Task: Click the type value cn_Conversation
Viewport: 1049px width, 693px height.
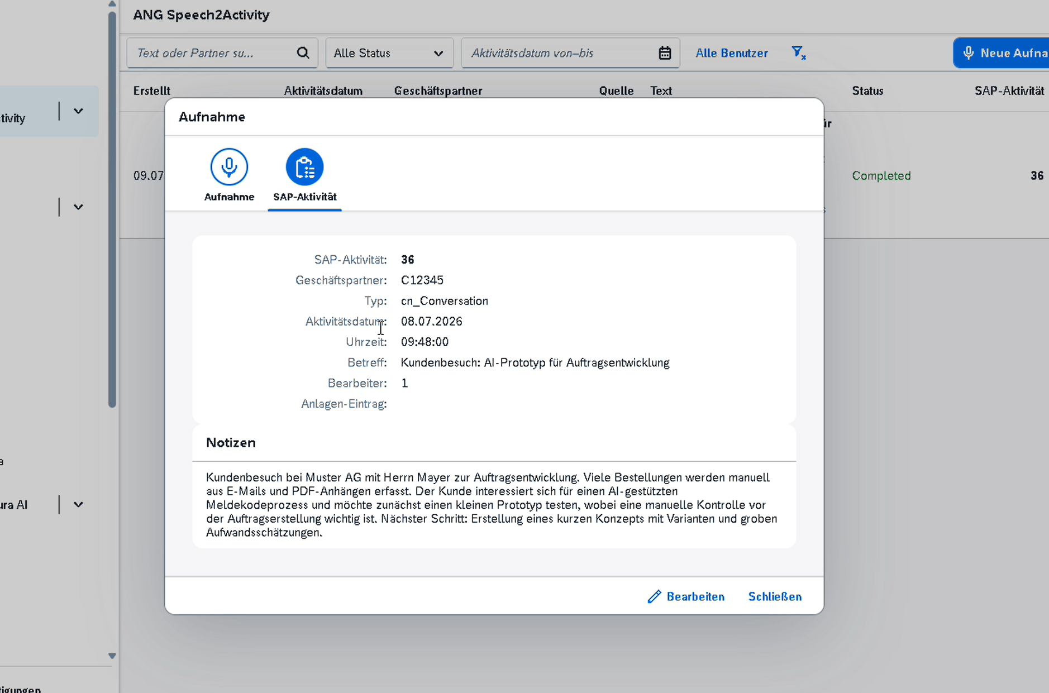Action: [x=445, y=301]
